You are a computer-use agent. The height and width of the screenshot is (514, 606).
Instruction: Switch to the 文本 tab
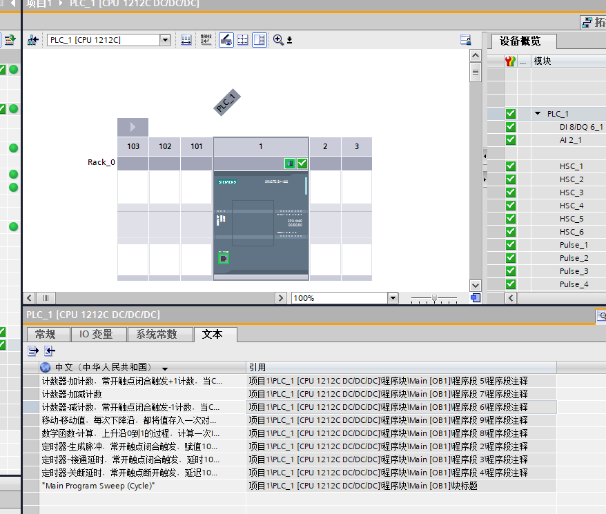(x=215, y=335)
